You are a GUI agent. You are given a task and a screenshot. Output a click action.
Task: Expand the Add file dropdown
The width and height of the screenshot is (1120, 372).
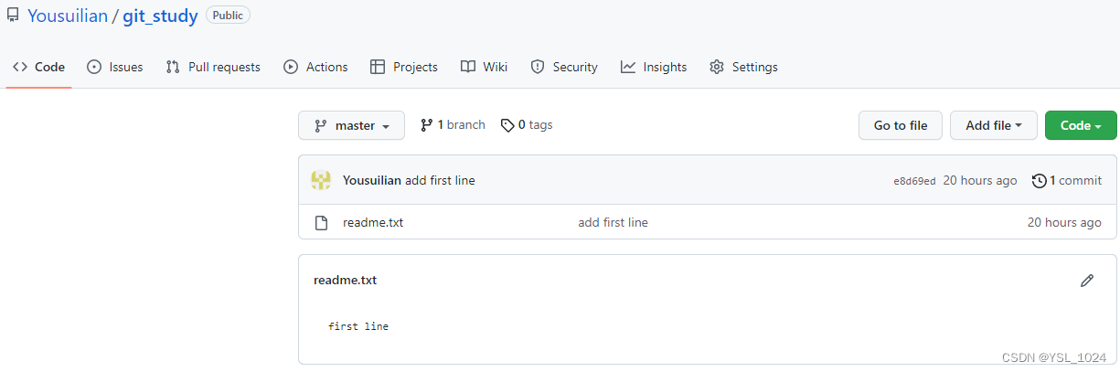pyautogui.click(x=994, y=125)
